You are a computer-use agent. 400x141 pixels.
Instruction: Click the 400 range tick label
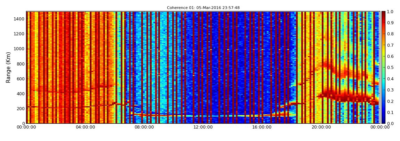coord(21,94)
